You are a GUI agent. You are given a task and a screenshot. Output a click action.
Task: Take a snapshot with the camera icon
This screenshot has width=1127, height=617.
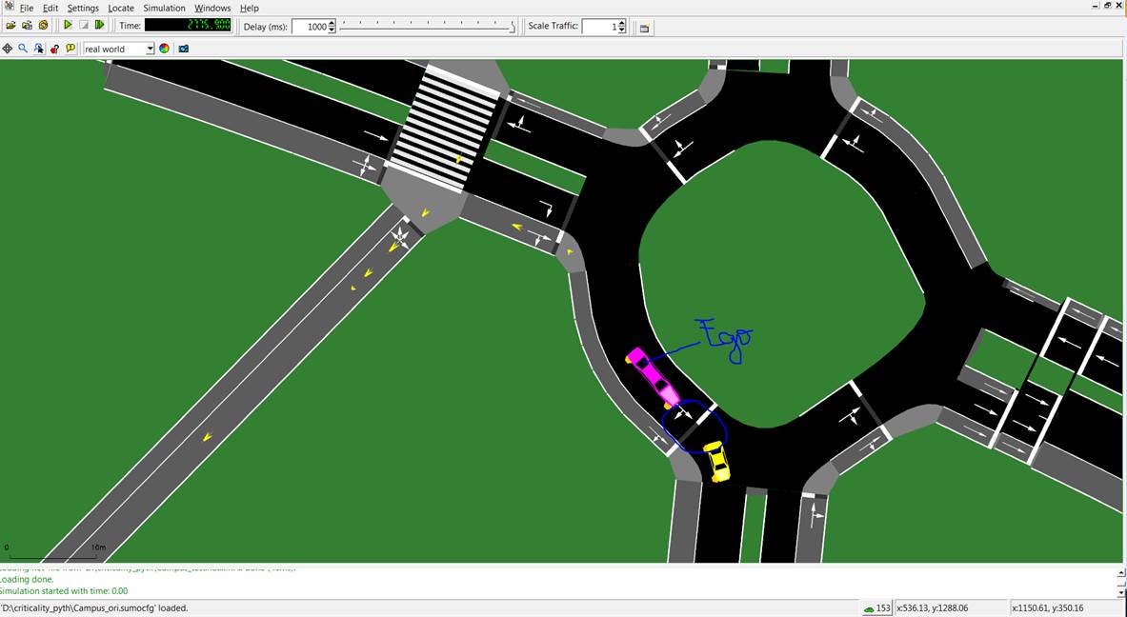(x=184, y=49)
